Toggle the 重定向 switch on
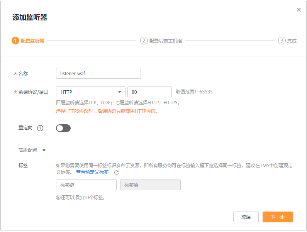307x232 pixels. click(x=63, y=128)
